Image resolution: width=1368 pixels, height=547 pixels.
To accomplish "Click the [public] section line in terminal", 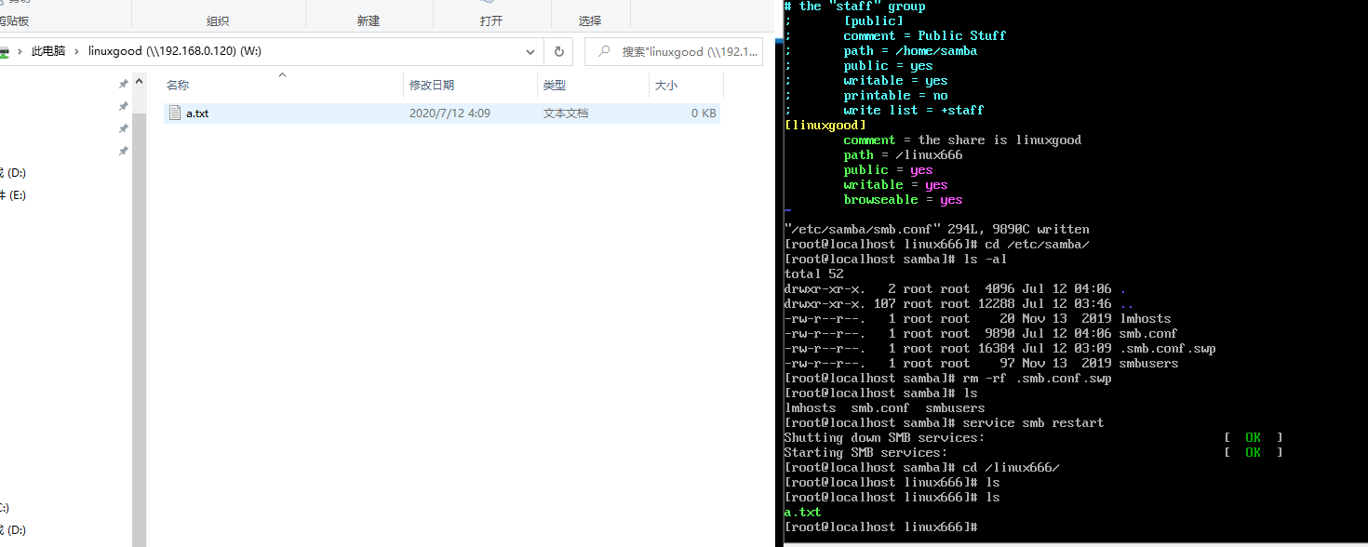I will click(x=874, y=20).
